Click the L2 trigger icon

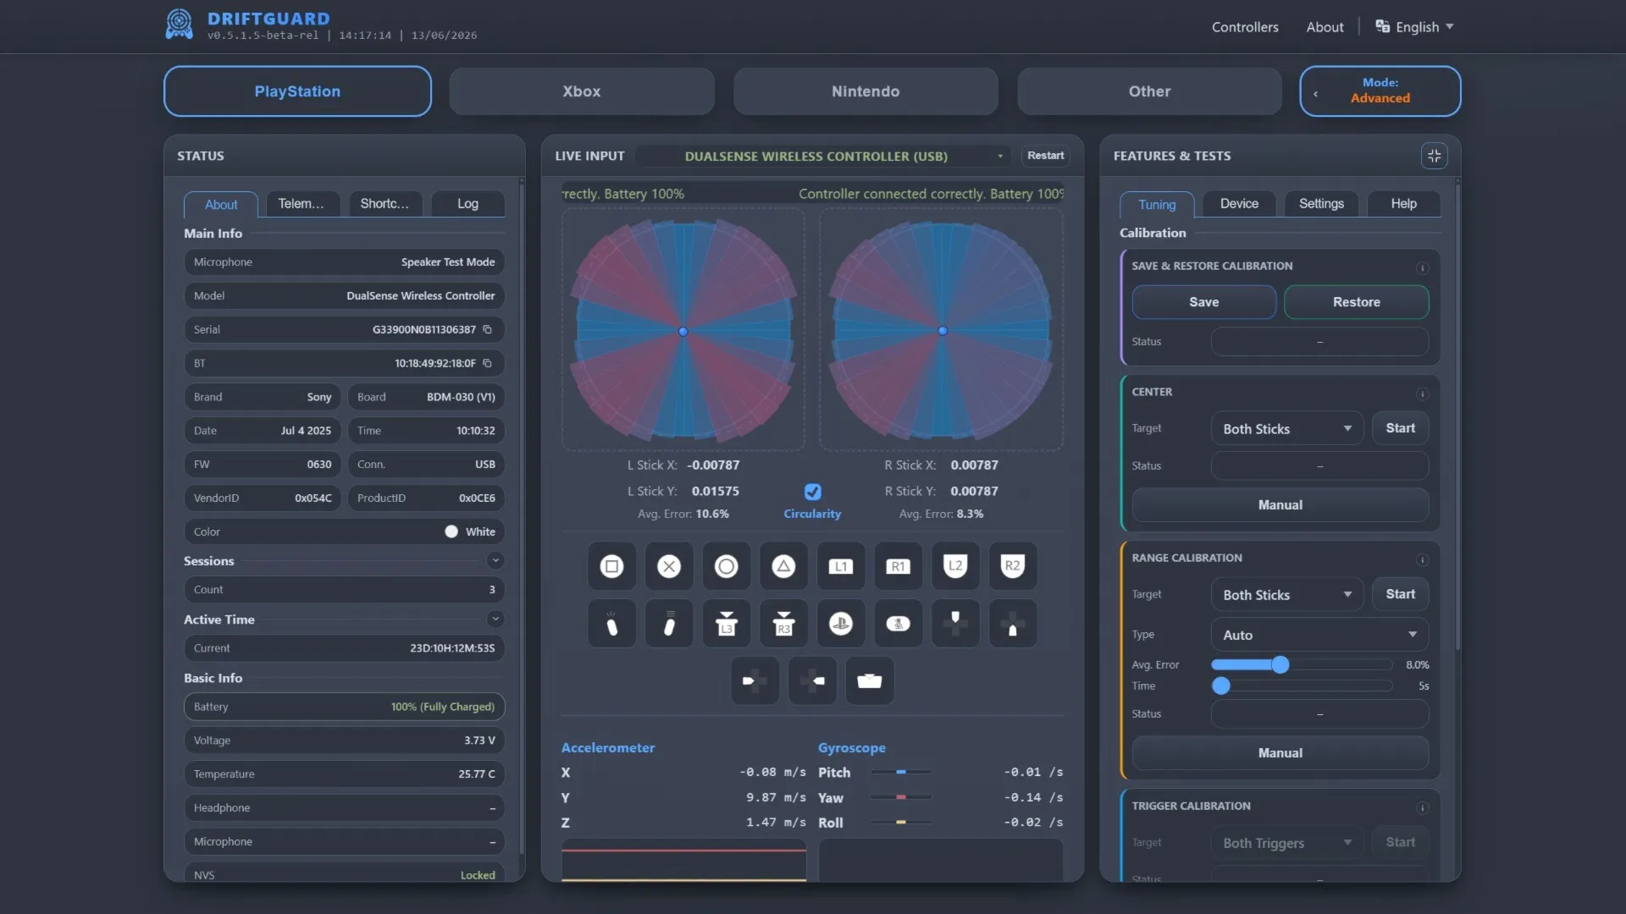[x=955, y=566]
